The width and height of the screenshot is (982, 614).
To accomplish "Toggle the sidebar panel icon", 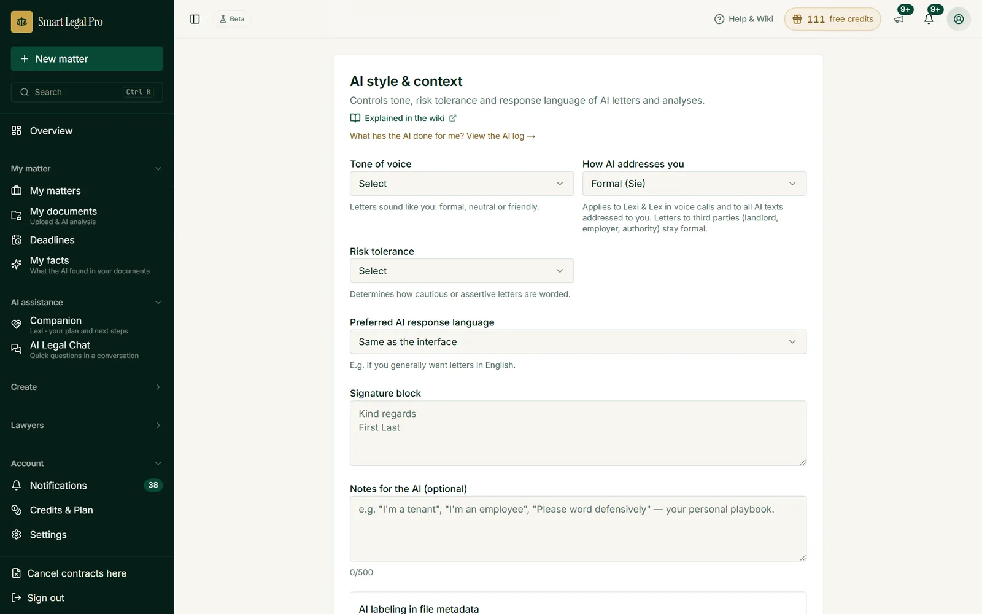I will (x=195, y=19).
